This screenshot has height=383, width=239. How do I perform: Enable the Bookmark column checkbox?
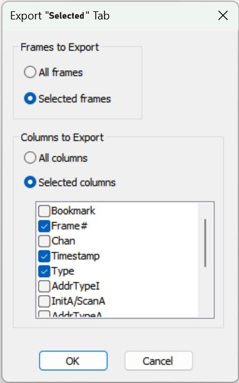pos(44,211)
